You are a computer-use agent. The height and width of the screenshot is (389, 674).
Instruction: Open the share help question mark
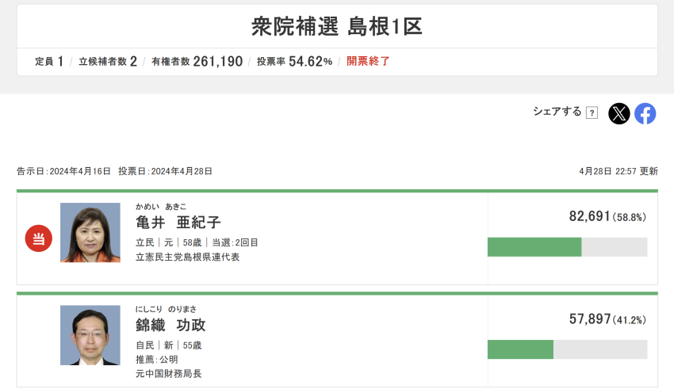point(592,113)
